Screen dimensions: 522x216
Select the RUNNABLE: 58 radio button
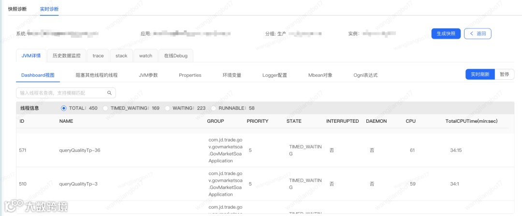(x=214, y=108)
